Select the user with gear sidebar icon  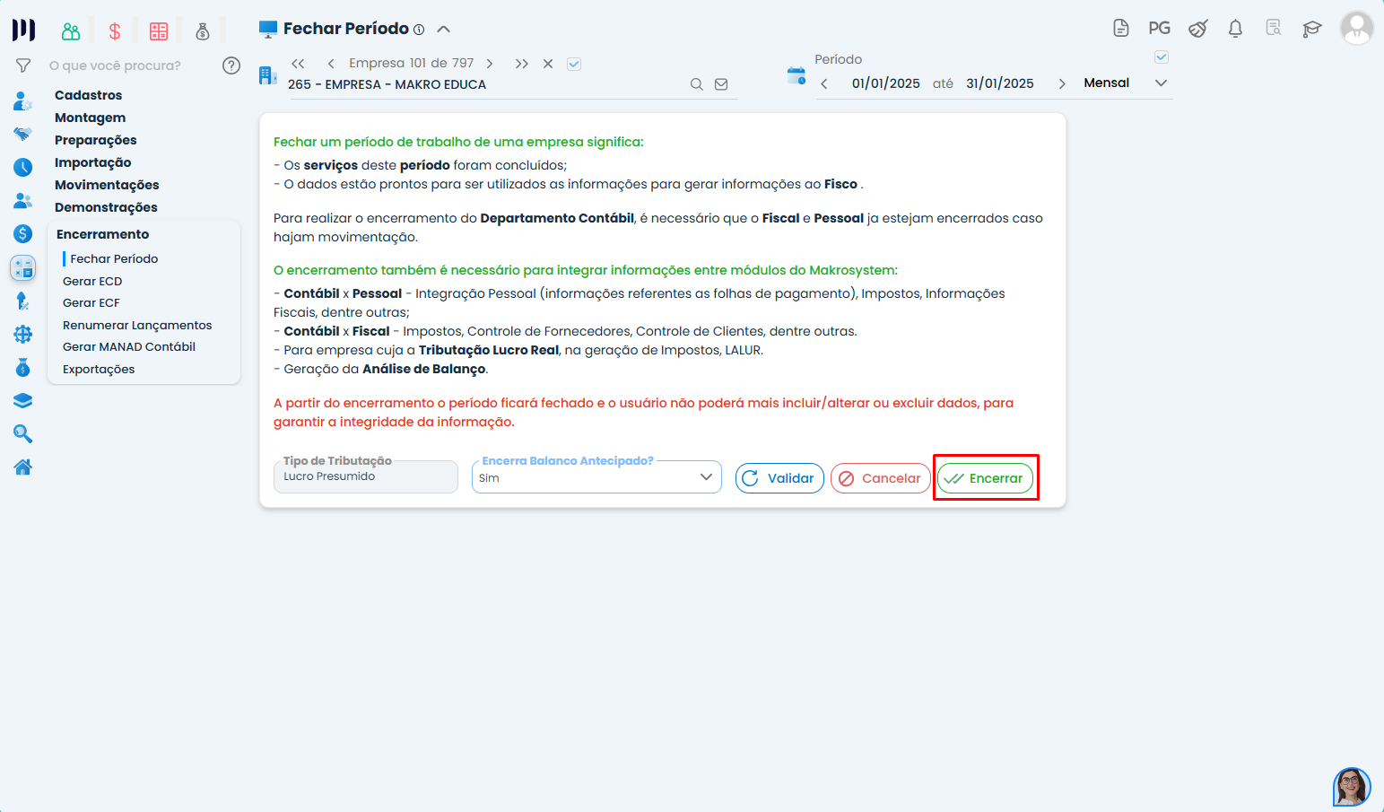pos(23,100)
